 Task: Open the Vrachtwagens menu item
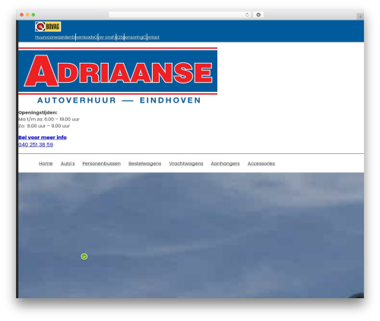pyautogui.click(x=186, y=164)
